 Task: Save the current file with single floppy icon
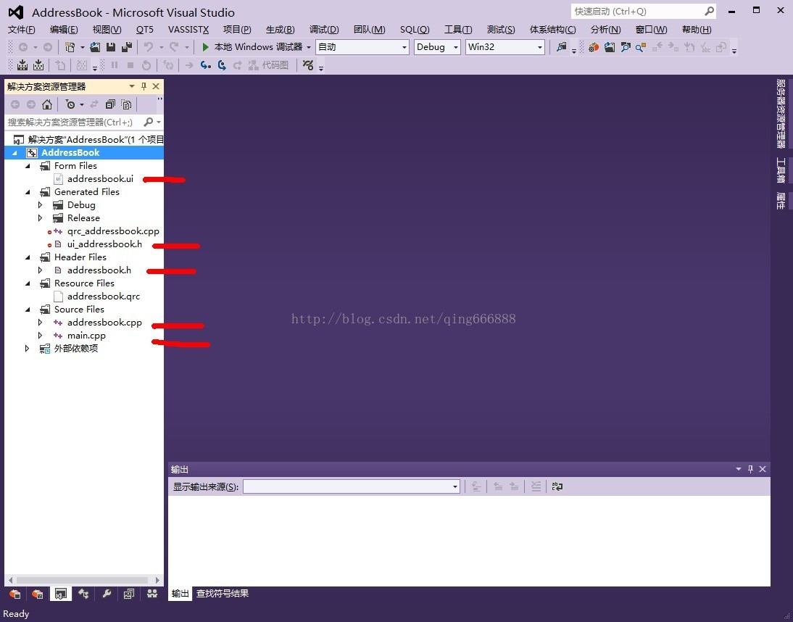click(111, 47)
